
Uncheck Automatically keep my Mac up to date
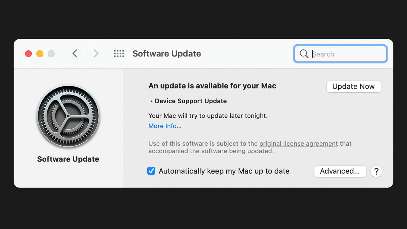[151, 171]
